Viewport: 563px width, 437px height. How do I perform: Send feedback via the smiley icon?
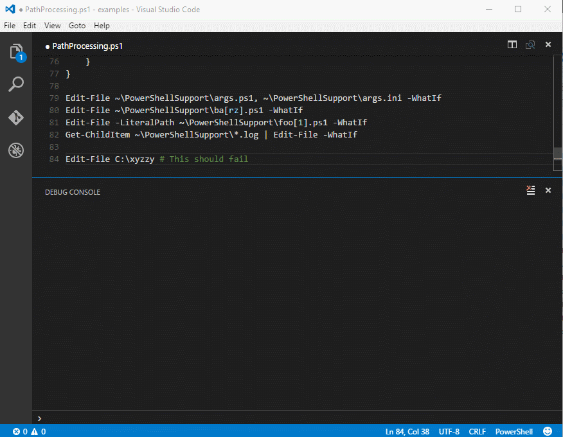point(548,431)
